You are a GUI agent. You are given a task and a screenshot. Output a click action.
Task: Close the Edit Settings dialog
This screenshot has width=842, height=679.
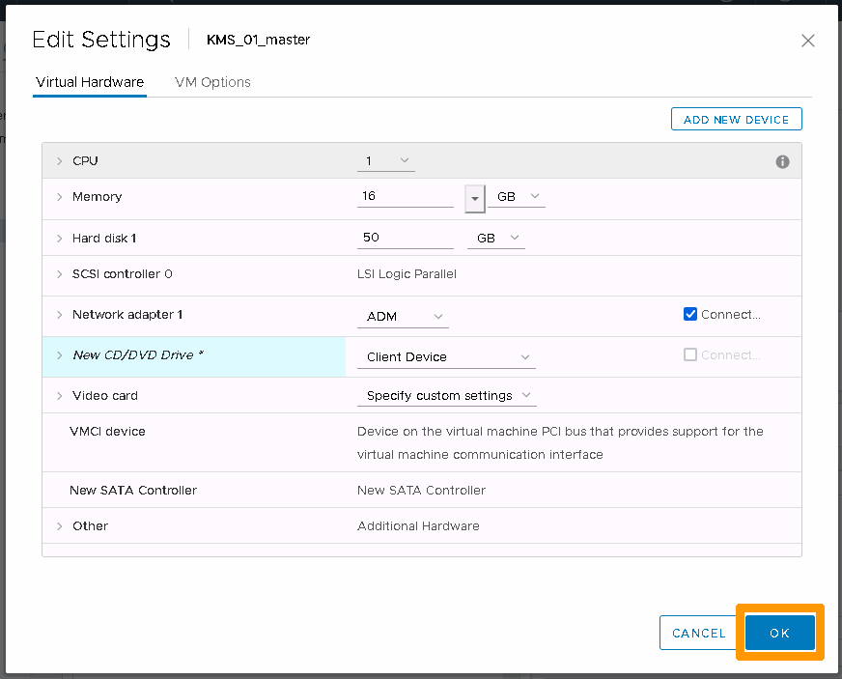click(808, 41)
